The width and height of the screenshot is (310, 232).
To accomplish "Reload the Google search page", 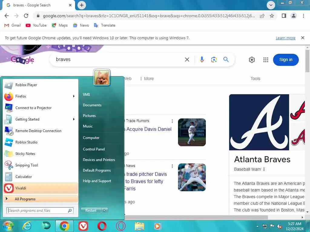I will click(x=26, y=16).
